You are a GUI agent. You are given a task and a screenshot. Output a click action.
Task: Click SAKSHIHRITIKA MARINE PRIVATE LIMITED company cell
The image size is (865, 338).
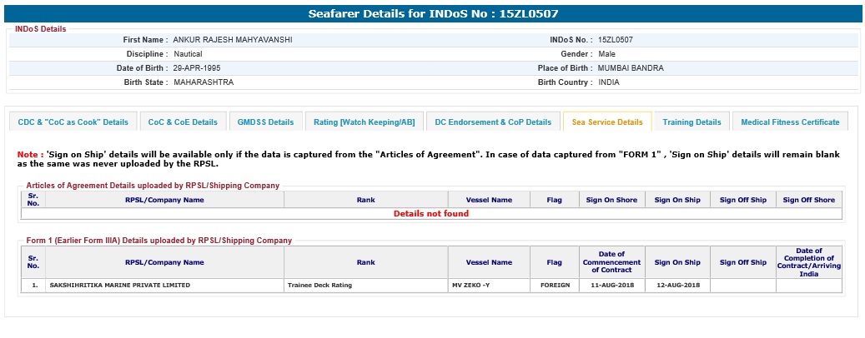click(x=120, y=286)
